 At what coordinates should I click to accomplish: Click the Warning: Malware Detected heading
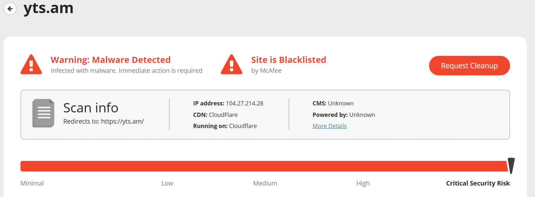pyautogui.click(x=110, y=60)
